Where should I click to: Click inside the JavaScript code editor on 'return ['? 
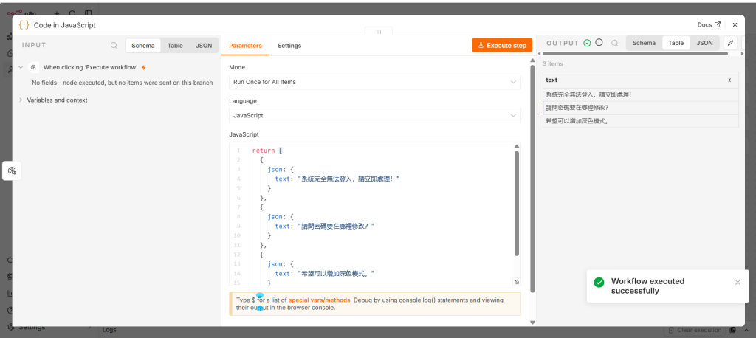click(x=267, y=151)
